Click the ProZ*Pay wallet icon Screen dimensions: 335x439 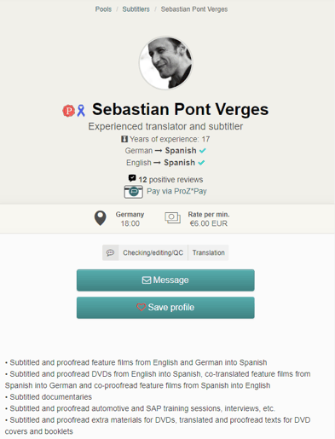click(x=133, y=192)
